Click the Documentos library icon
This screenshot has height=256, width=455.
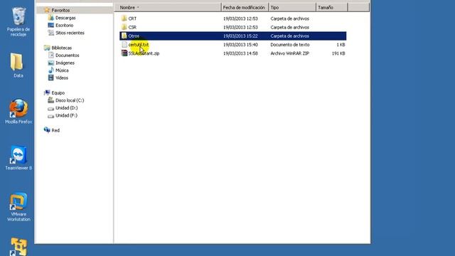pos(51,55)
